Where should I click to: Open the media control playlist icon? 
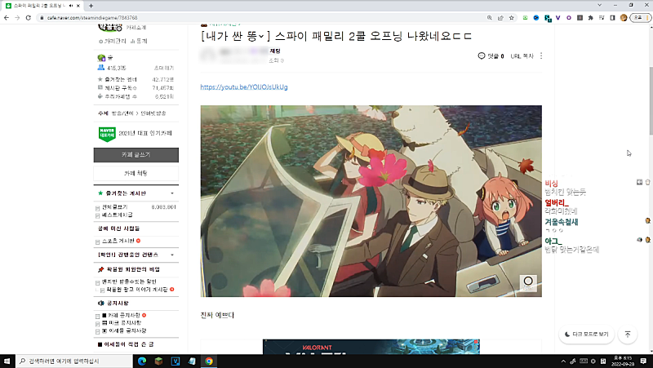pyautogui.click(x=602, y=18)
